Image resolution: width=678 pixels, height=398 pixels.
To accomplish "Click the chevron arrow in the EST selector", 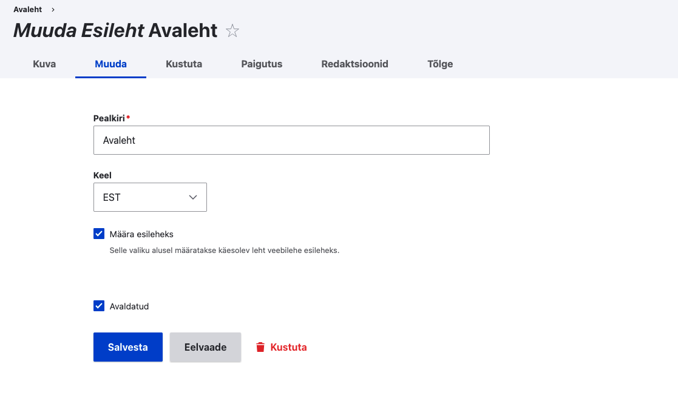I will (193, 197).
